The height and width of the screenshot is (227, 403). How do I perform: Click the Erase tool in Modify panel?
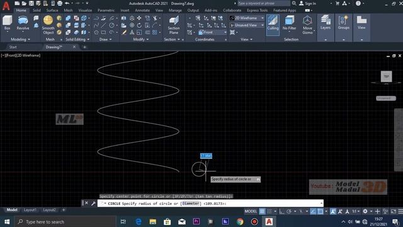pyautogui.click(x=124, y=32)
